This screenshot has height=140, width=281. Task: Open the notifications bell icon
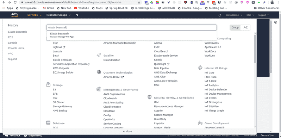click(x=220, y=15)
